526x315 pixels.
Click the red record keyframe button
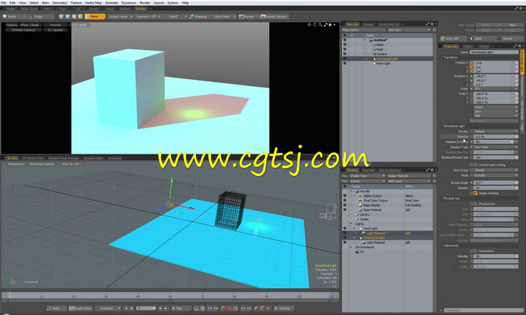pos(229,308)
